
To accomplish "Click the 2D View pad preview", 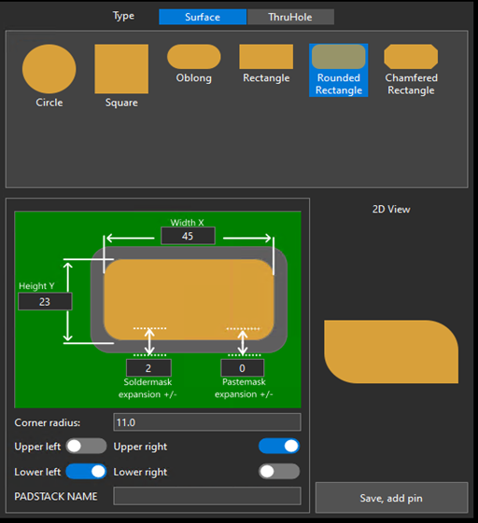I will tap(391, 351).
